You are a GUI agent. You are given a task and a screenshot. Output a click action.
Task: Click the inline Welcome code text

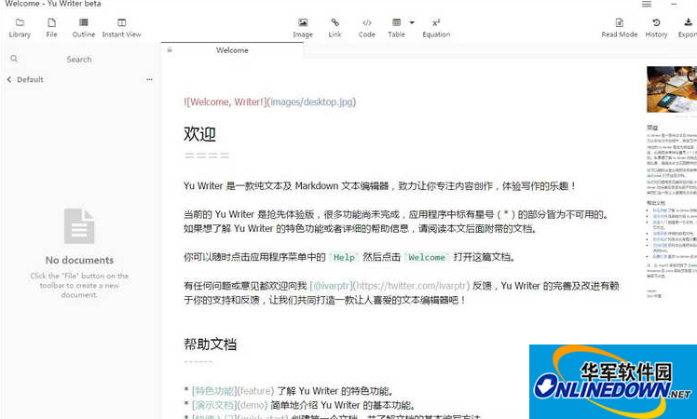click(x=427, y=257)
